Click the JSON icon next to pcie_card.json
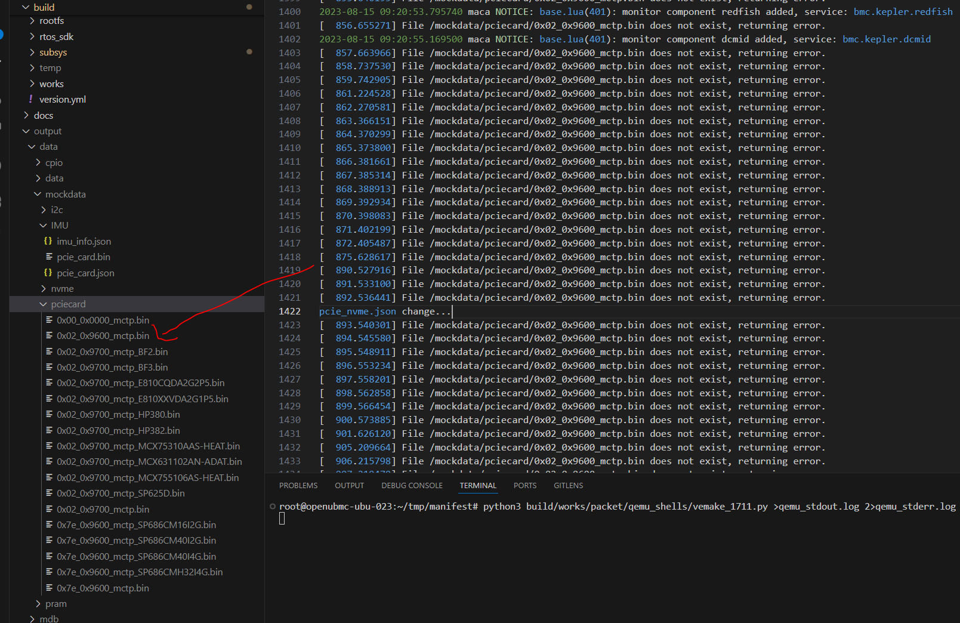The image size is (960, 623). tap(48, 273)
